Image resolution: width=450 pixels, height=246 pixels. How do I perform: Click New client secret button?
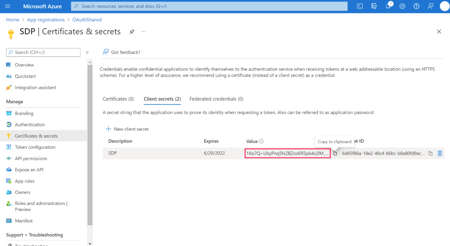[x=128, y=129]
